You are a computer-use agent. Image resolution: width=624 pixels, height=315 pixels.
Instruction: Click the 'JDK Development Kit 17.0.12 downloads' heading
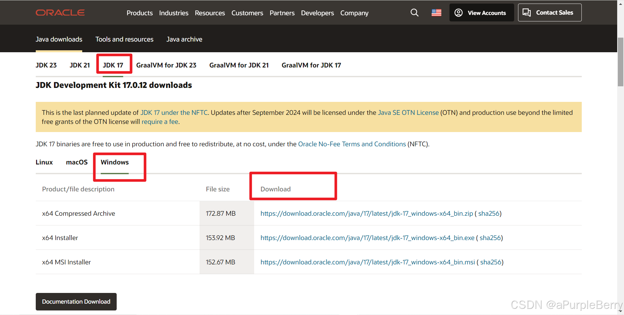tap(114, 85)
